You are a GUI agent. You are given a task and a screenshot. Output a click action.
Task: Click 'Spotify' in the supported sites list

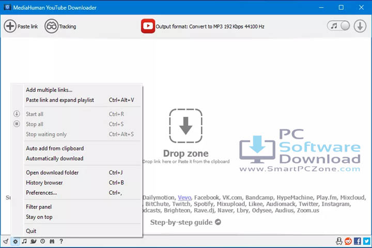204,204
